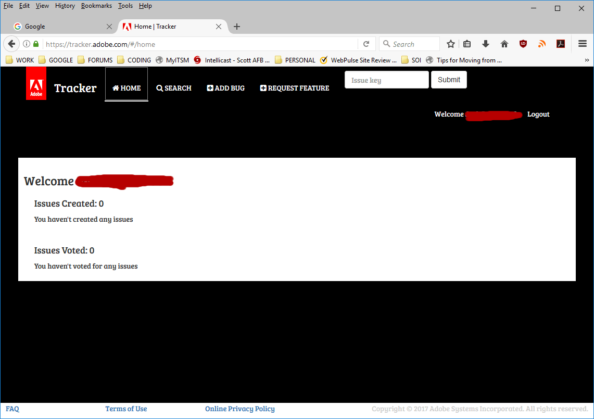594x419 pixels.
Task: Open the Firefox hamburger menu
Action: tap(583, 44)
